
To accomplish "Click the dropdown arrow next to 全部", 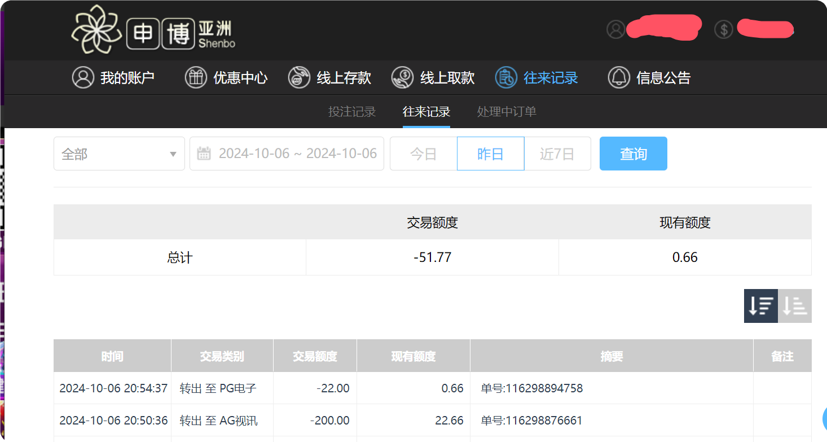I will (x=173, y=153).
